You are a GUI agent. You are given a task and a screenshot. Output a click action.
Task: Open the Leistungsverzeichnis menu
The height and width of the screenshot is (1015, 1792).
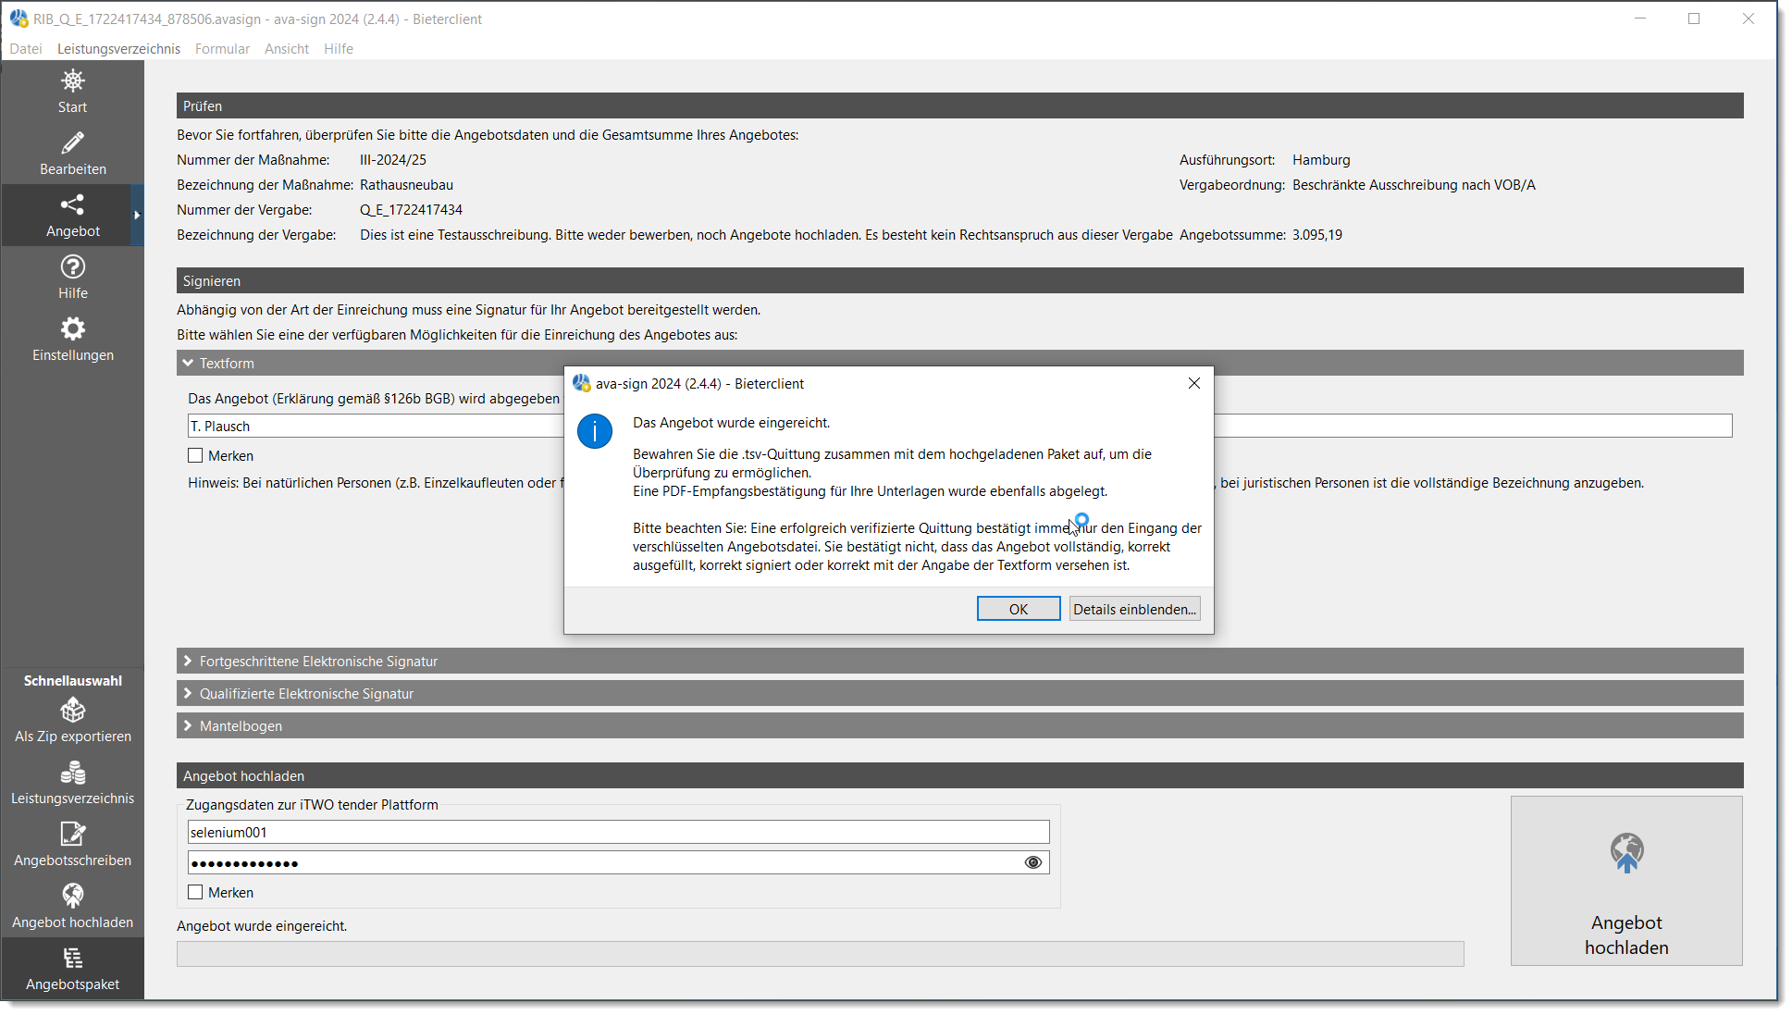point(118,48)
